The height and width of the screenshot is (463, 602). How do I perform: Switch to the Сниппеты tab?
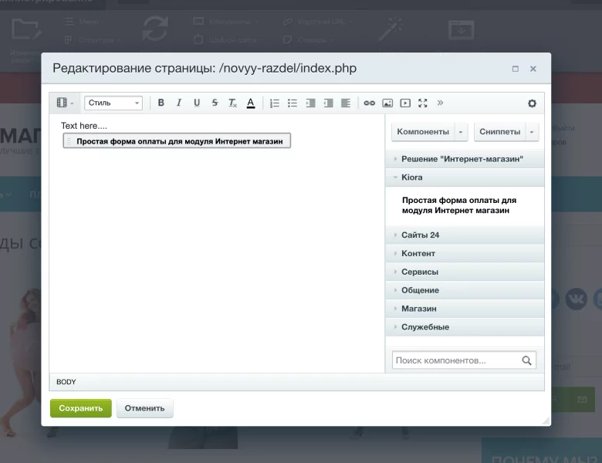point(500,132)
